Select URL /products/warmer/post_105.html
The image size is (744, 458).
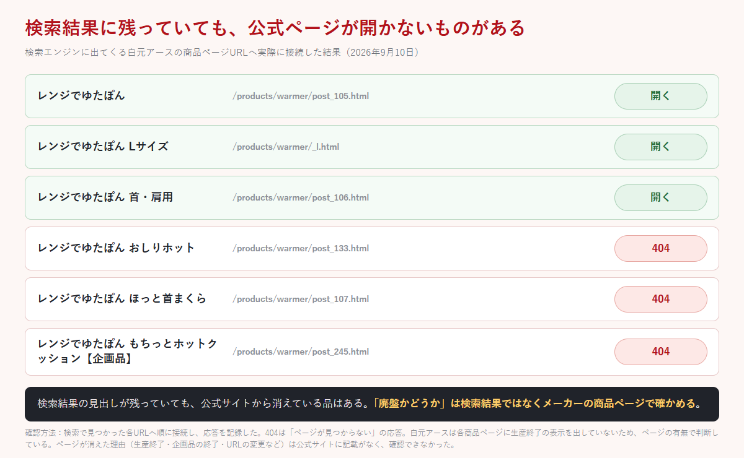click(x=301, y=96)
